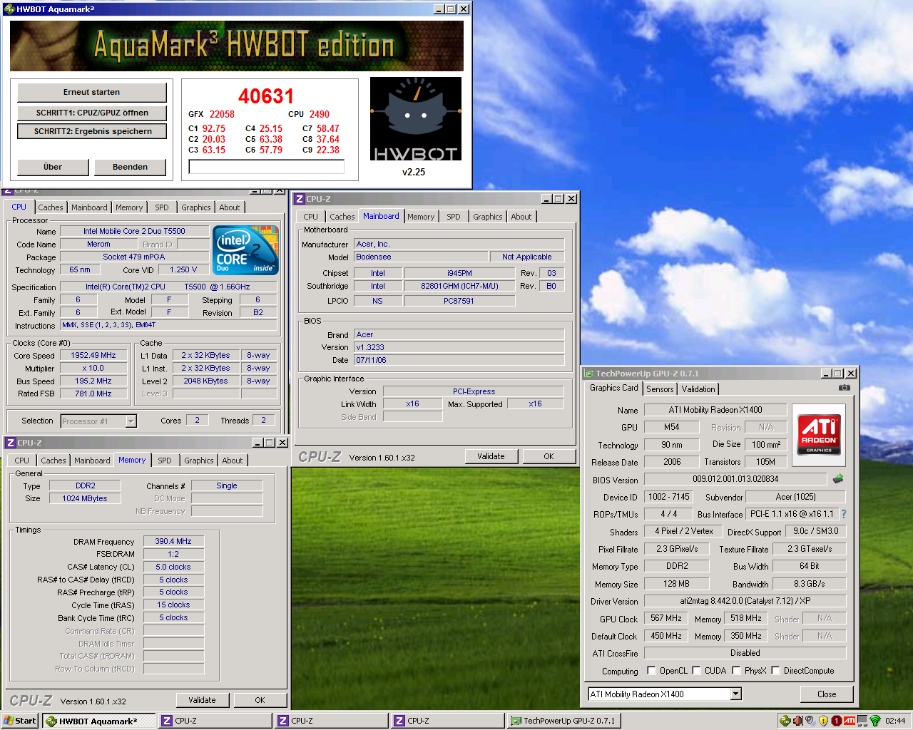
Task: Click the green clover tray icon
Action: pyautogui.click(x=785, y=721)
